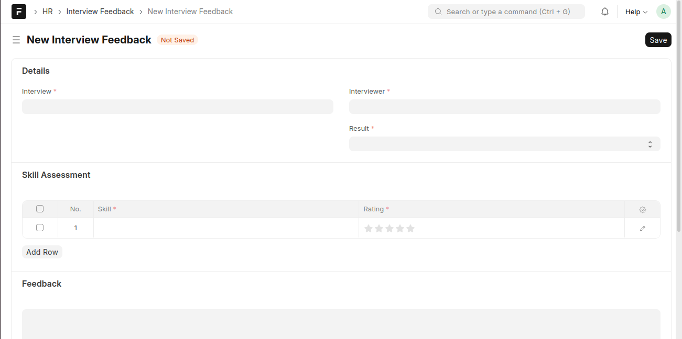
Task: Open the notifications bell
Action: pyautogui.click(x=605, y=12)
